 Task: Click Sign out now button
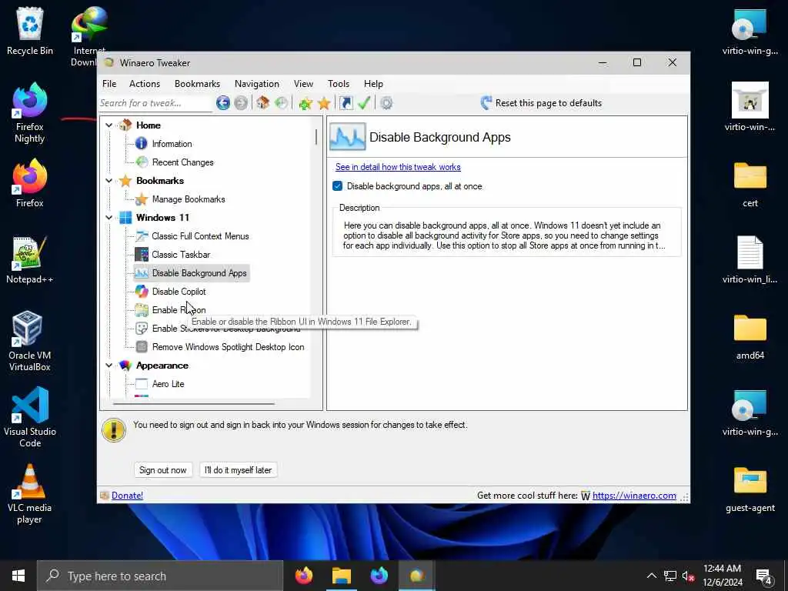(163, 470)
